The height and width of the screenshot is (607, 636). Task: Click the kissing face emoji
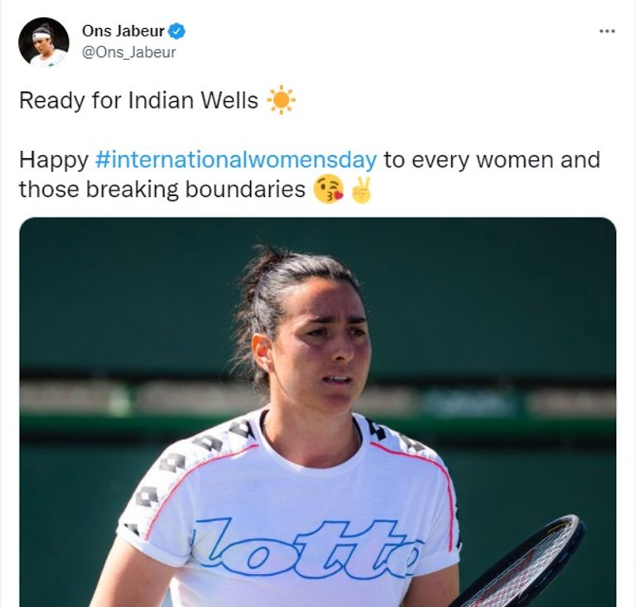[329, 190]
